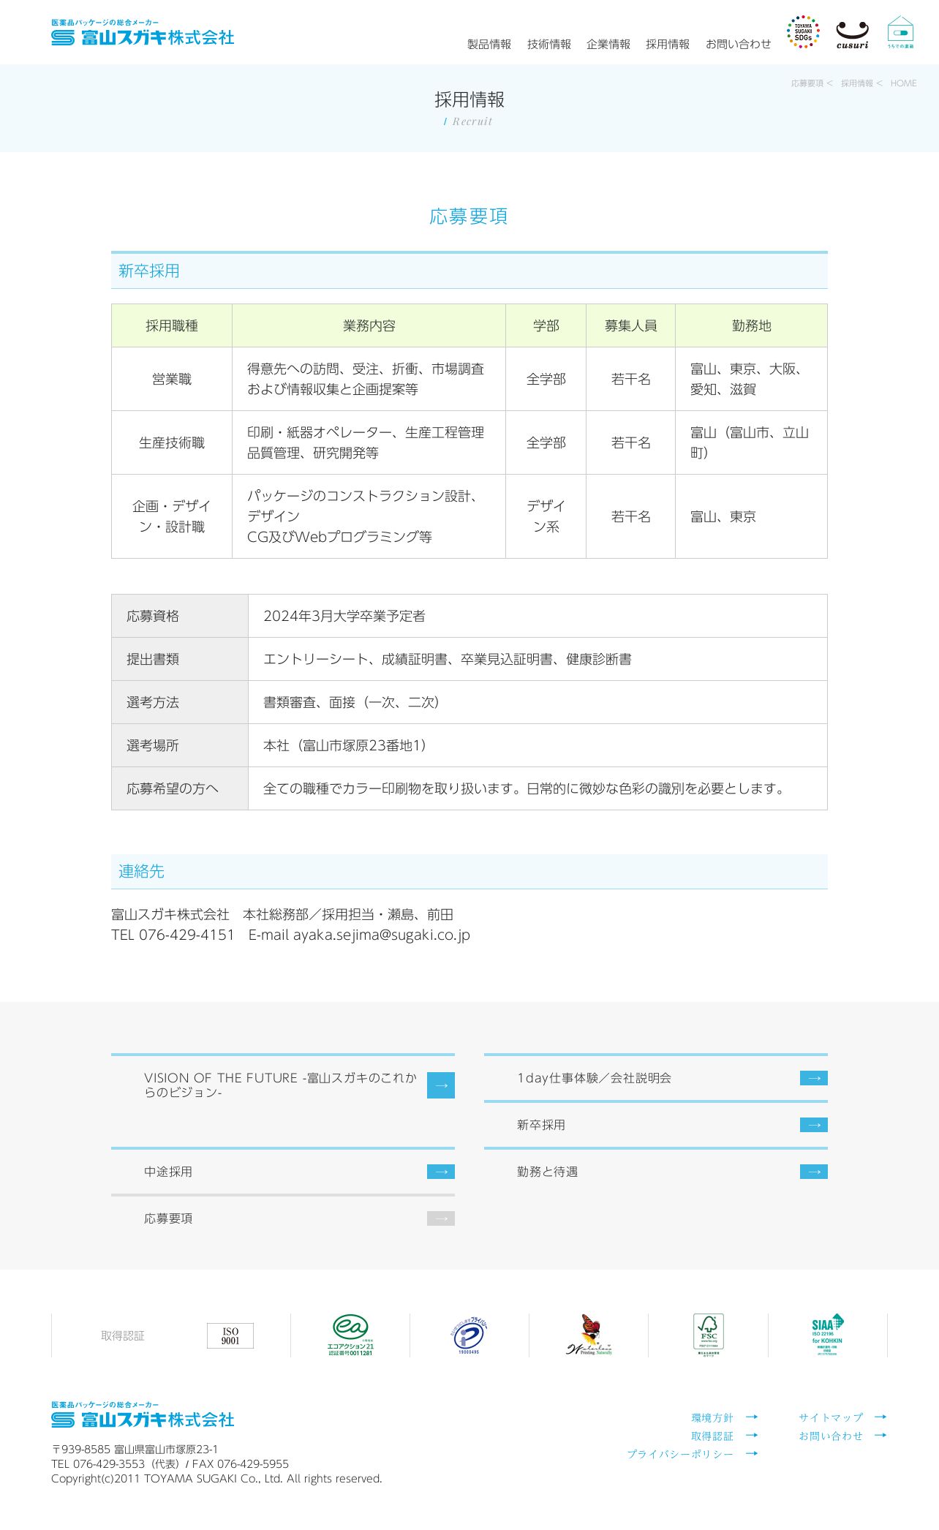Open the Toyama Sugaki SDGs icon
This screenshot has height=1530, width=939.
click(x=803, y=32)
